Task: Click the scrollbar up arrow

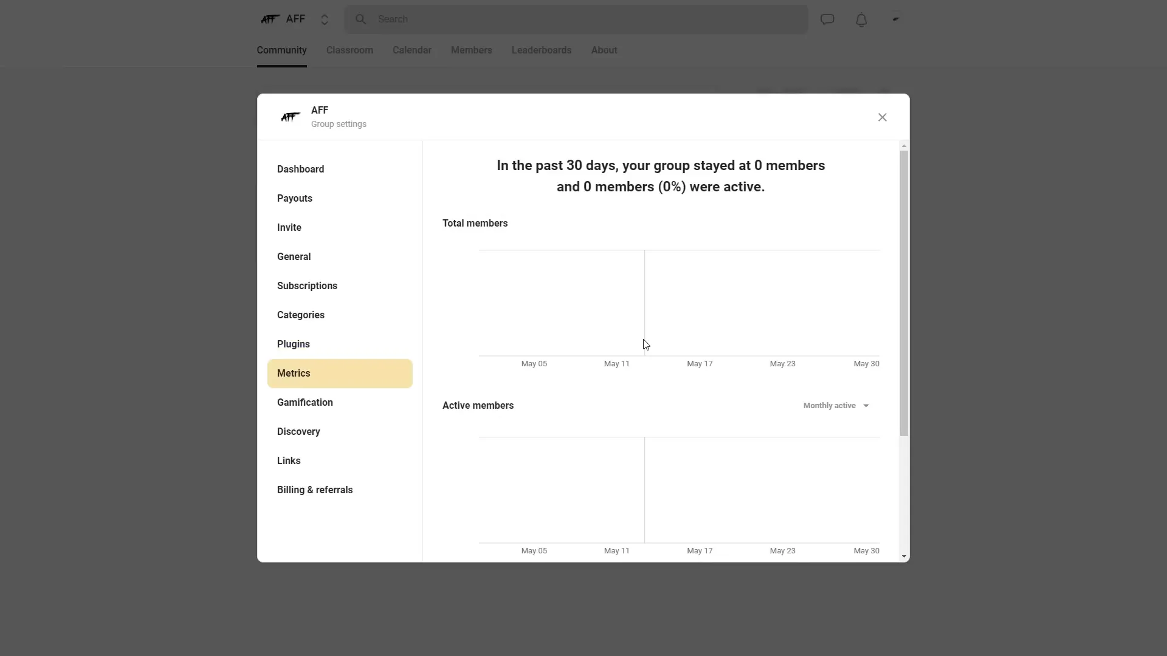Action: coord(904,146)
